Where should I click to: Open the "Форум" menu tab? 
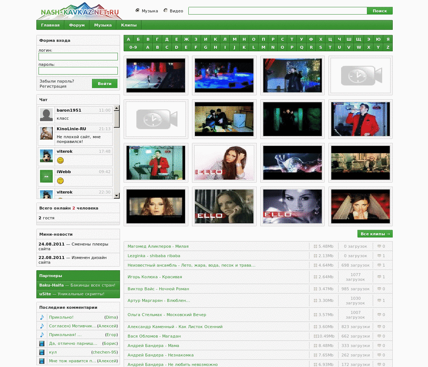click(77, 25)
